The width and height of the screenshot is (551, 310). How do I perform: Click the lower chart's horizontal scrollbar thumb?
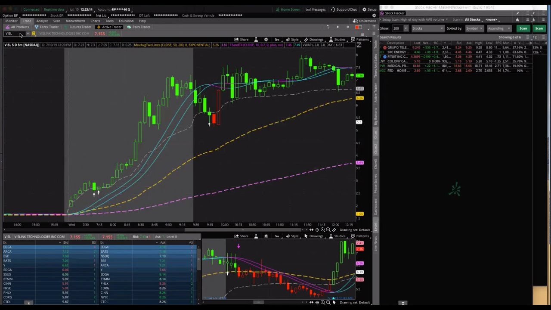point(258,302)
